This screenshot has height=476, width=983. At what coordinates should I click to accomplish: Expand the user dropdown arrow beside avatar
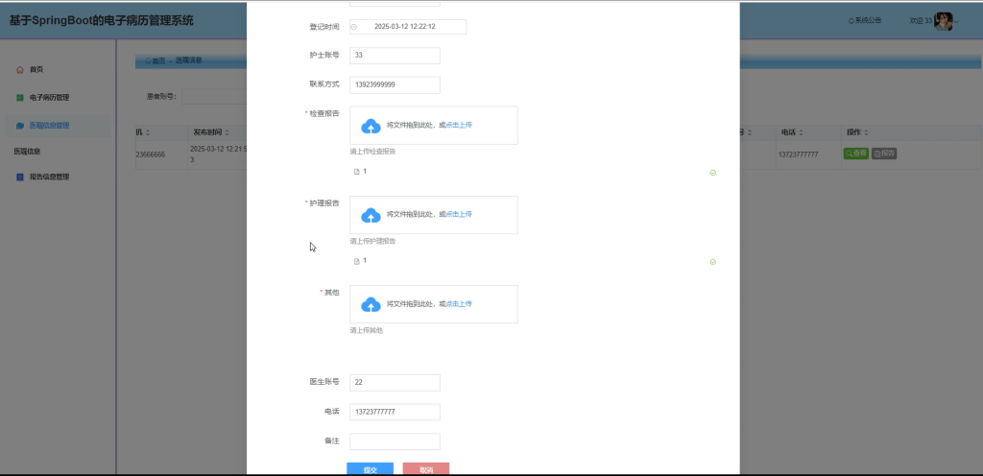(957, 22)
